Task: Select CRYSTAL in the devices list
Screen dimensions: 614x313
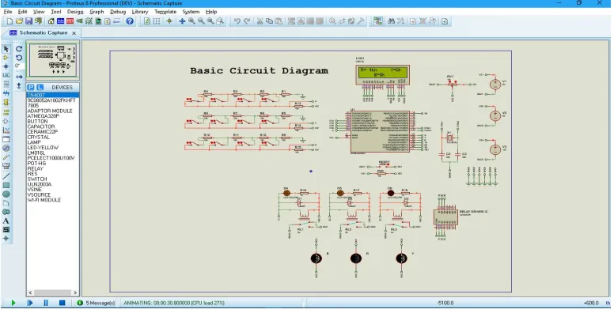Action: tap(38, 138)
